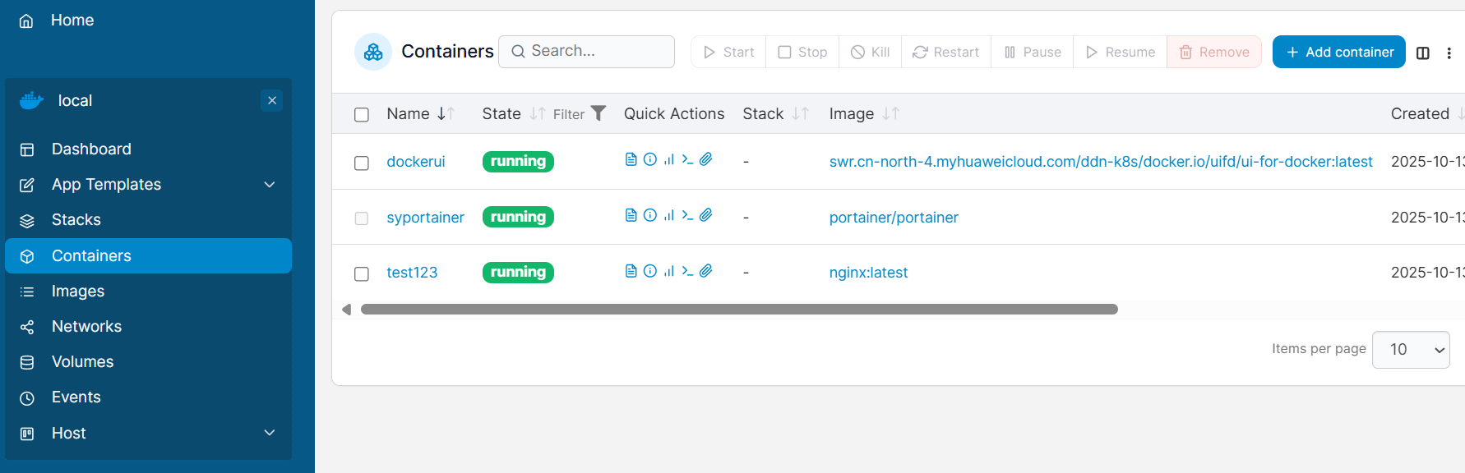This screenshot has height=473, width=1465.
Task: Open the Stacks page
Action: pyautogui.click(x=148, y=219)
